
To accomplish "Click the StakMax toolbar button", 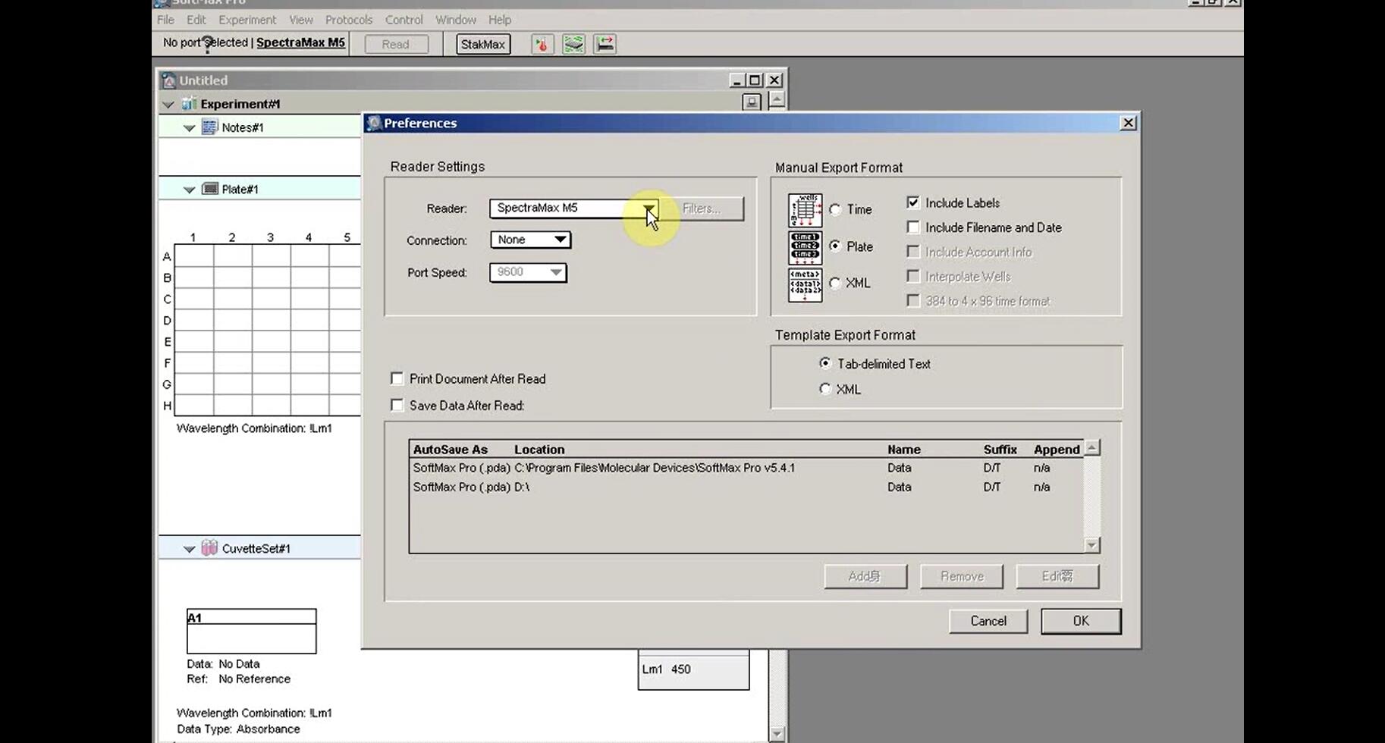I will pyautogui.click(x=482, y=44).
